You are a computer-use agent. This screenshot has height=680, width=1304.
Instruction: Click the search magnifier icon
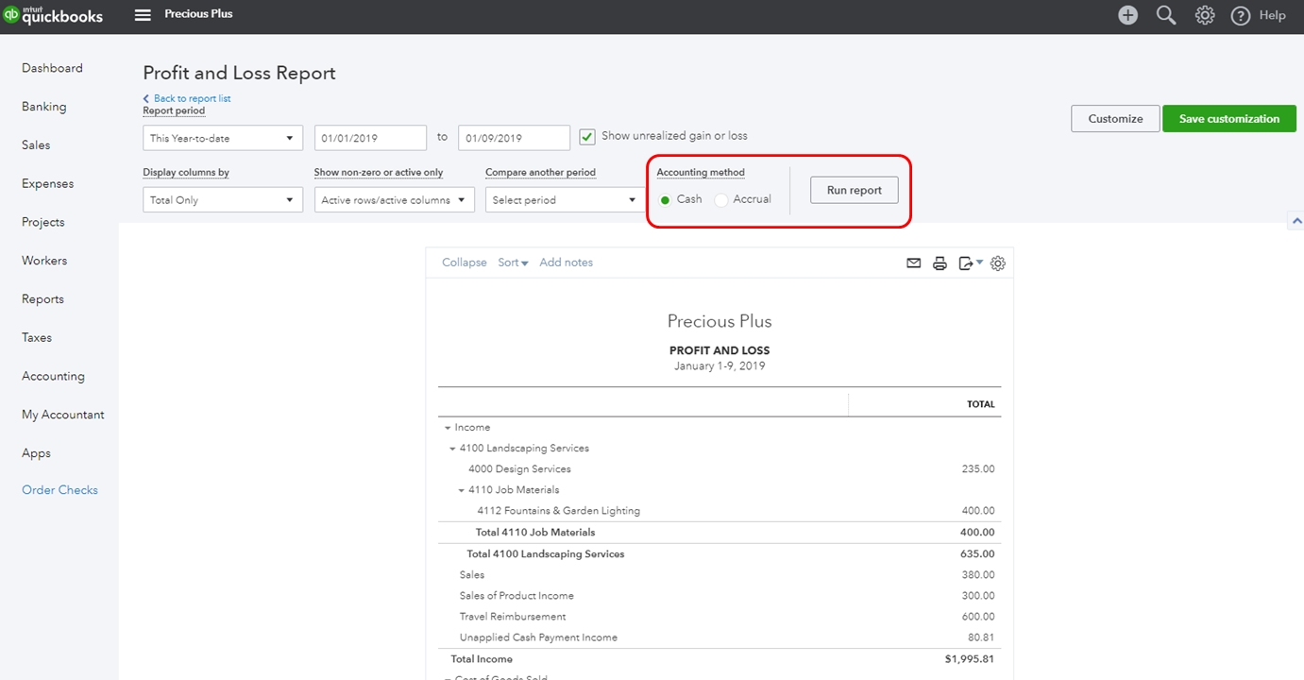click(1166, 15)
